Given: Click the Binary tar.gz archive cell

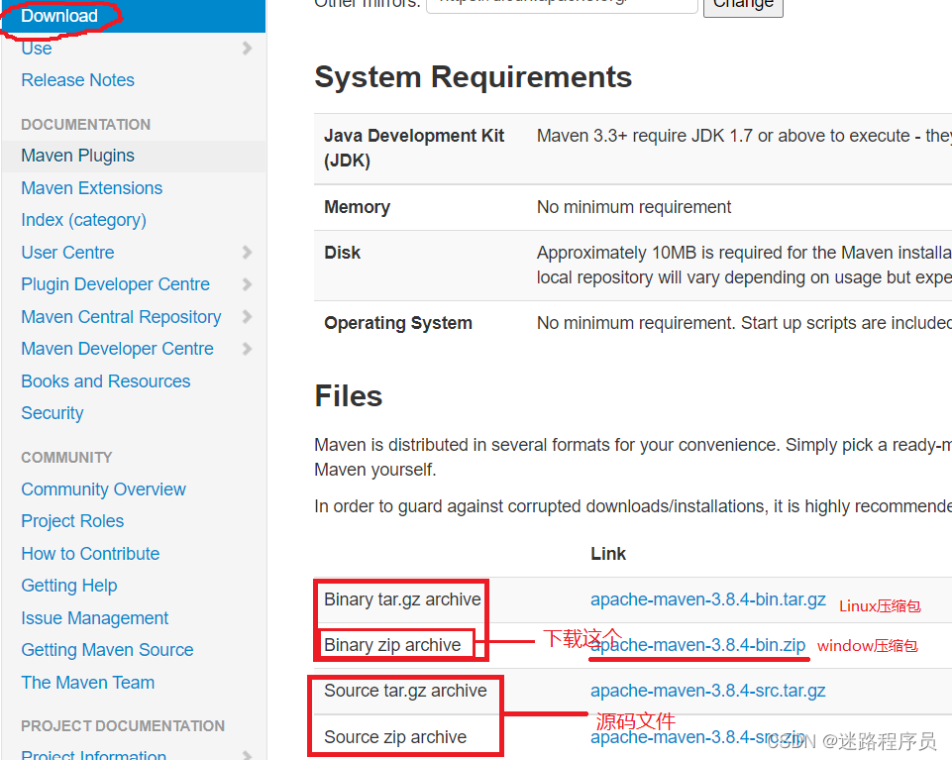Looking at the screenshot, I should [x=402, y=599].
